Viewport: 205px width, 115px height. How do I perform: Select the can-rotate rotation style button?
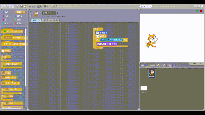coord(31,12)
